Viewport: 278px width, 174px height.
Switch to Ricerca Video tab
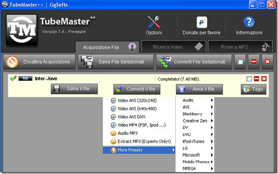coord(174,47)
